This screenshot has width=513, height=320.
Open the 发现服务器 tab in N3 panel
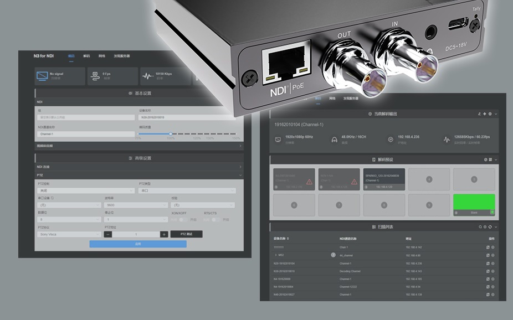tap(122, 56)
